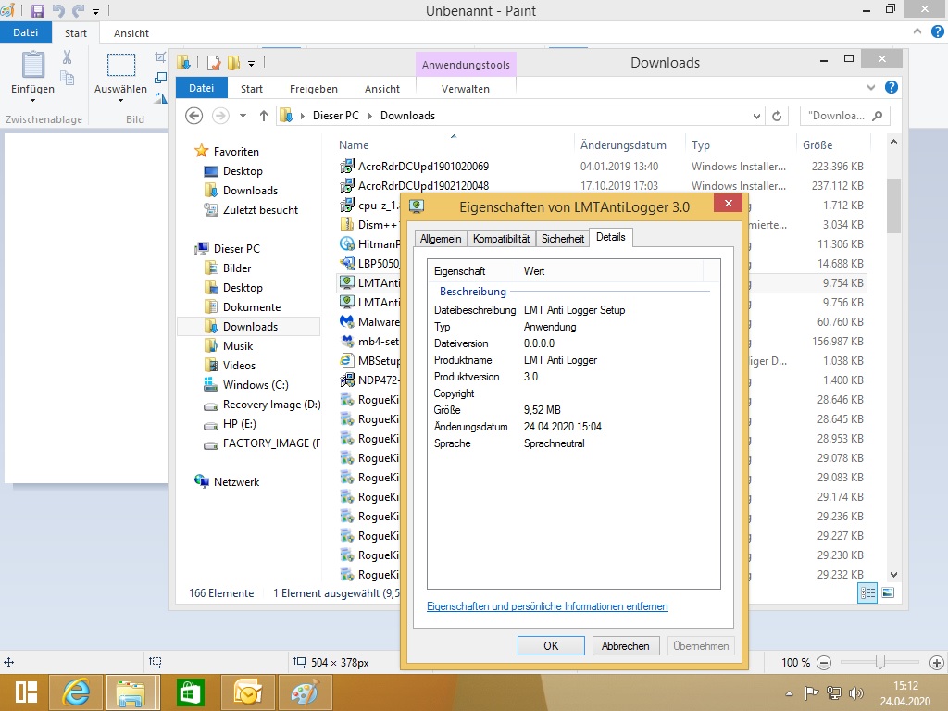Click Undo arrow in Paint title bar
Viewport: 948px width, 711px height.
58,11
